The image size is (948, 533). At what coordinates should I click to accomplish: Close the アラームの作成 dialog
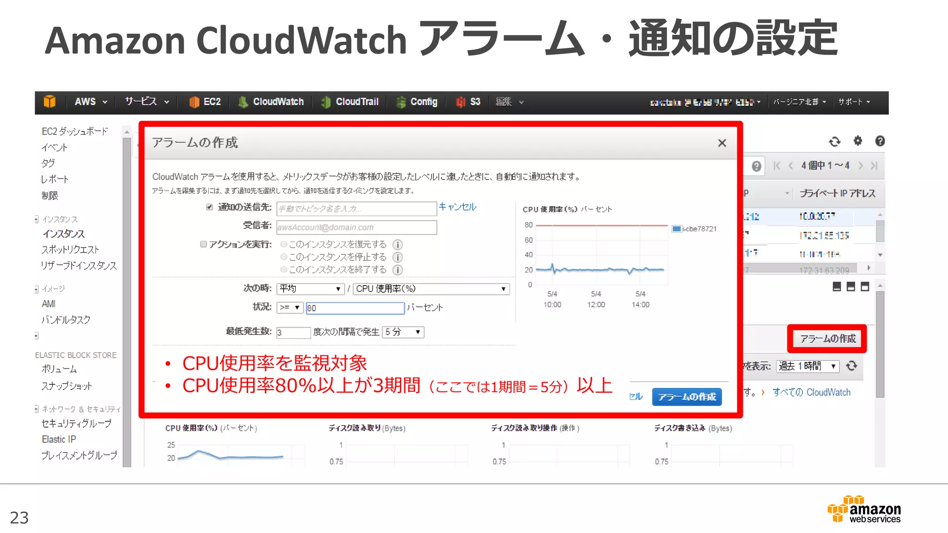(x=722, y=143)
